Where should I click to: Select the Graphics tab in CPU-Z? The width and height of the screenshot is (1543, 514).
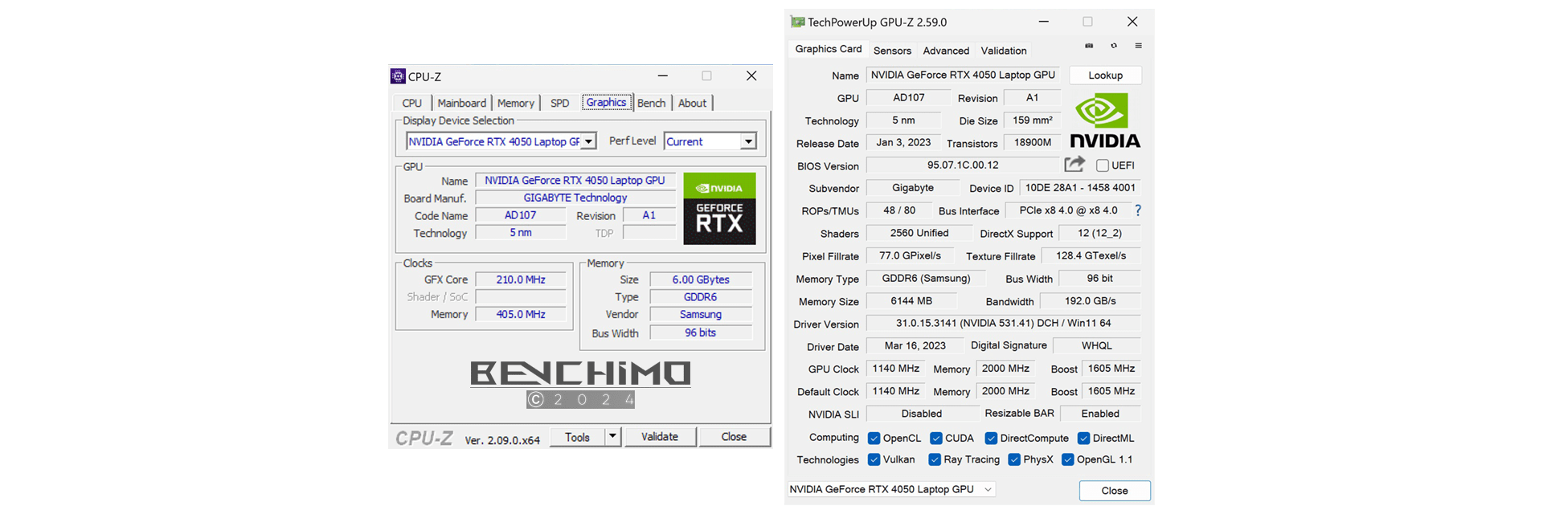606,102
